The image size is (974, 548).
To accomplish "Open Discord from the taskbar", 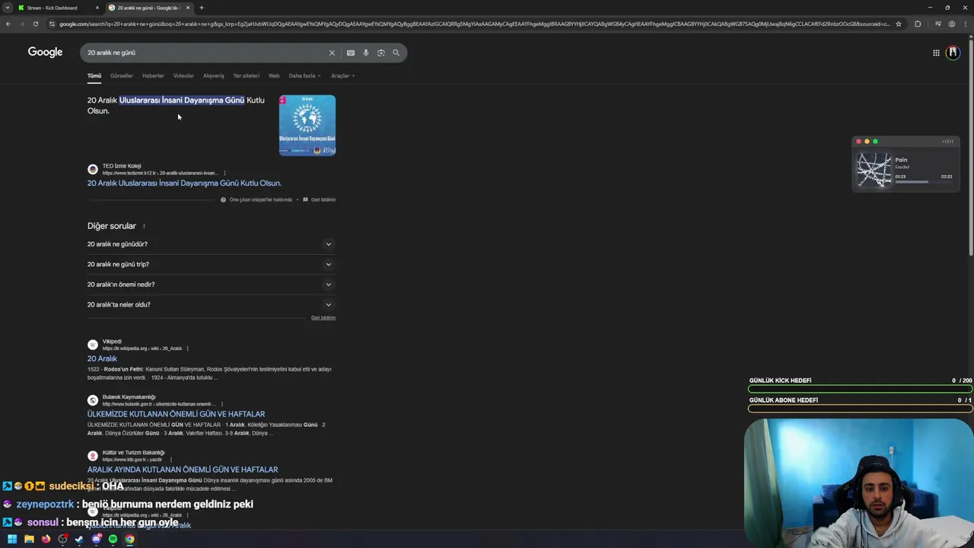I will click(x=96, y=539).
